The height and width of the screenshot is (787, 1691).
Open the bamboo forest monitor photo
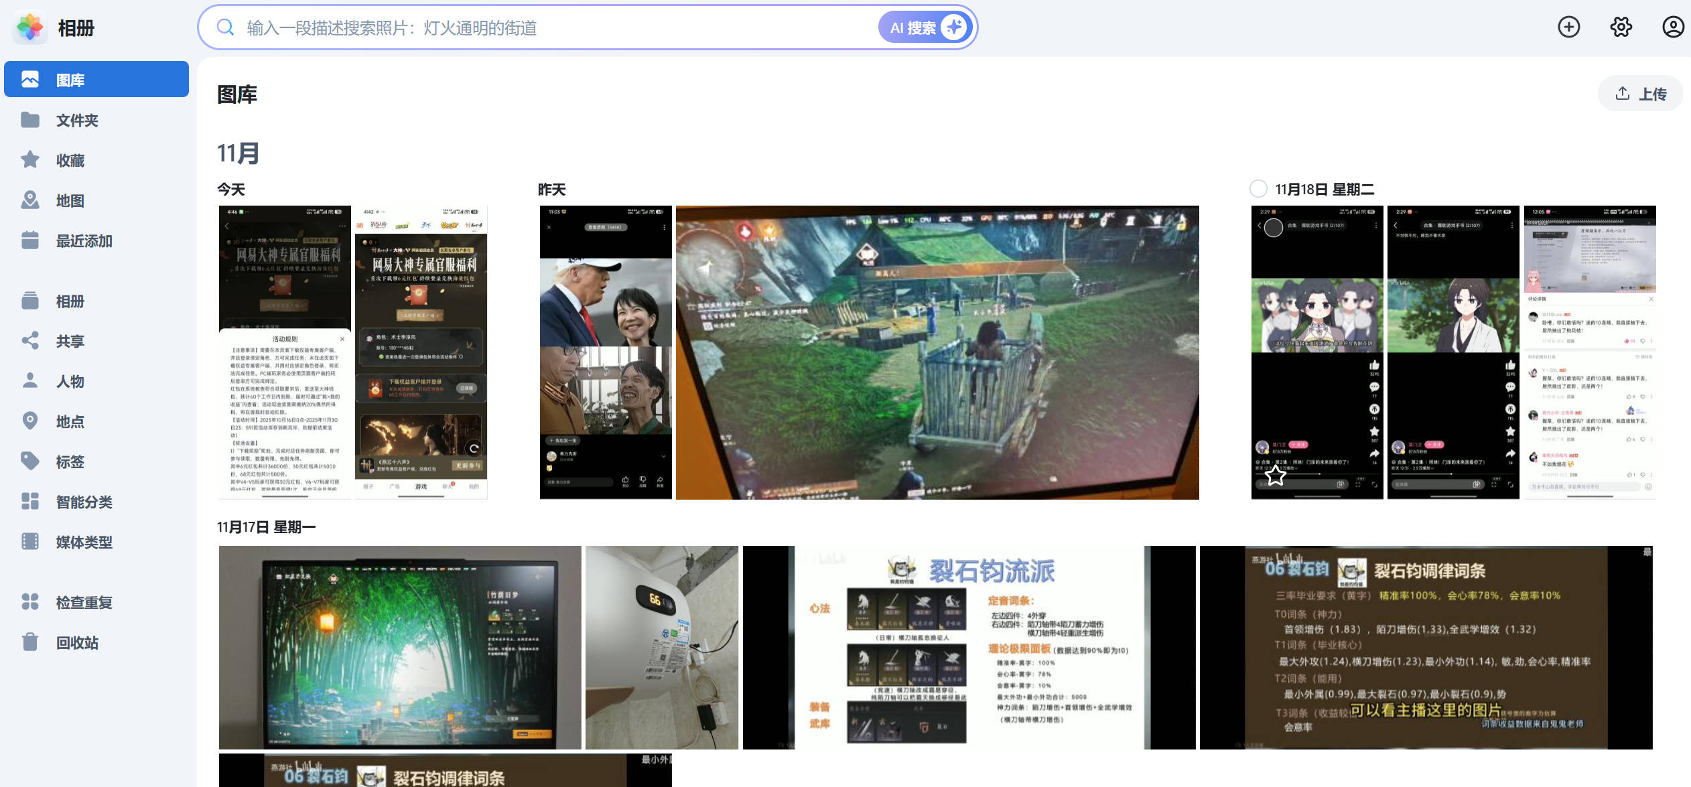point(399,647)
